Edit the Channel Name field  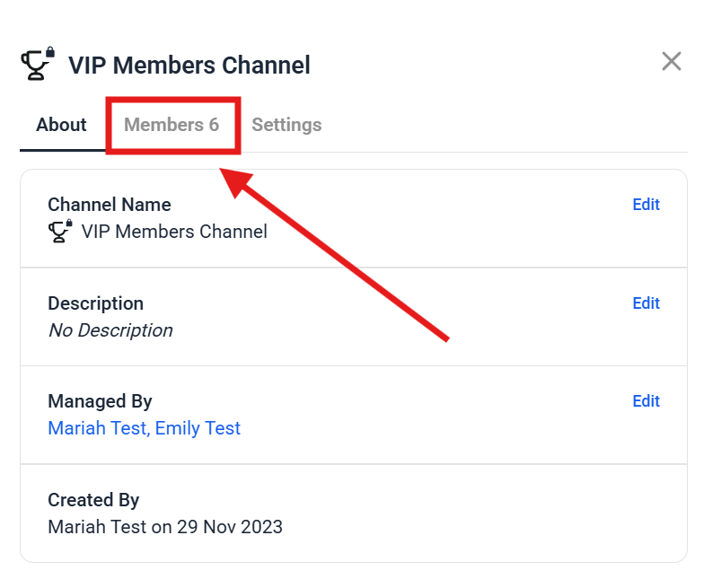pyautogui.click(x=646, y=205)
